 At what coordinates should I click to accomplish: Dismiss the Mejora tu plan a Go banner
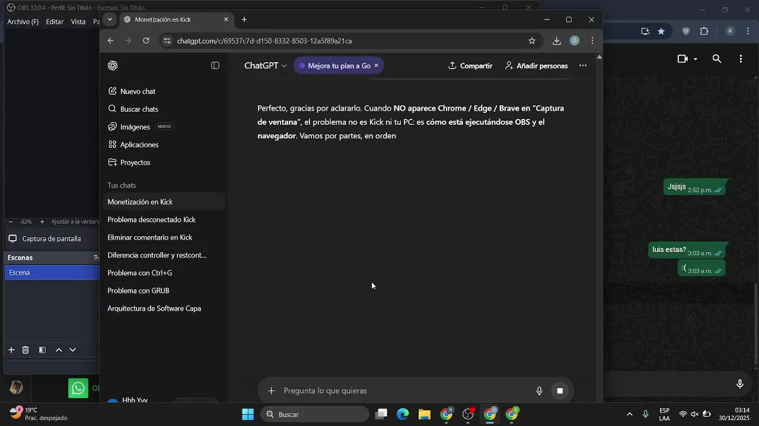(x=376, y=66)
